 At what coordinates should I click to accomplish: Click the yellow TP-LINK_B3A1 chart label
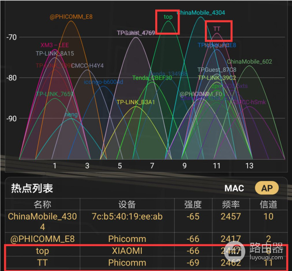pyautogui.click(x=136, y=102)
